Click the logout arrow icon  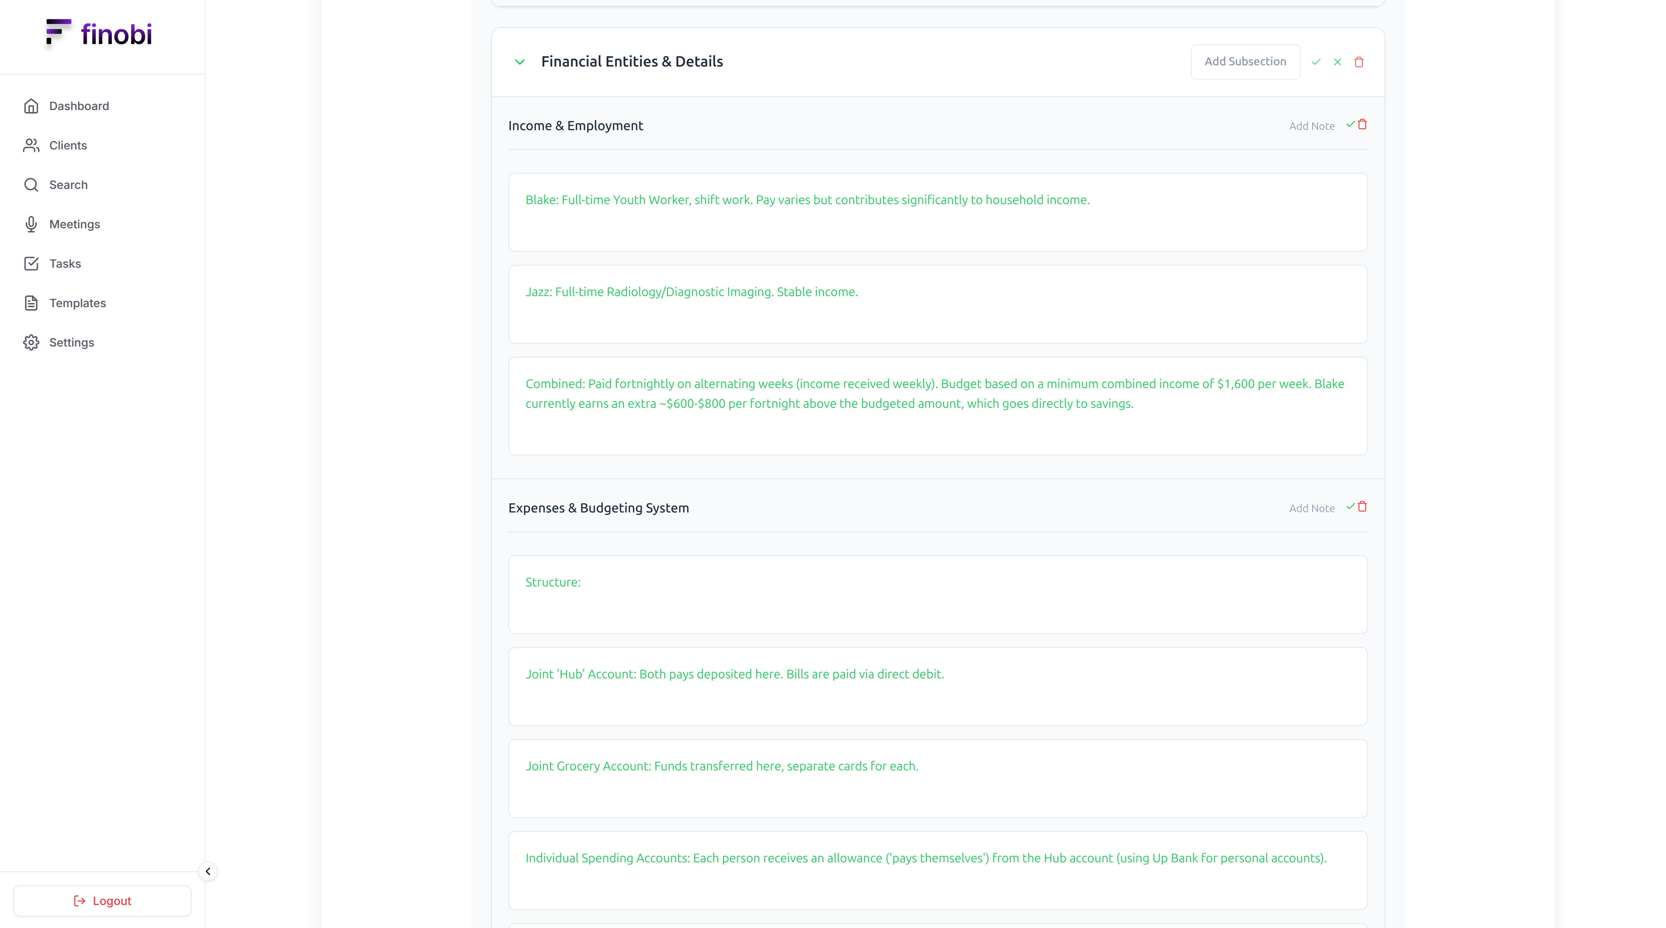[x=80, y=901]
